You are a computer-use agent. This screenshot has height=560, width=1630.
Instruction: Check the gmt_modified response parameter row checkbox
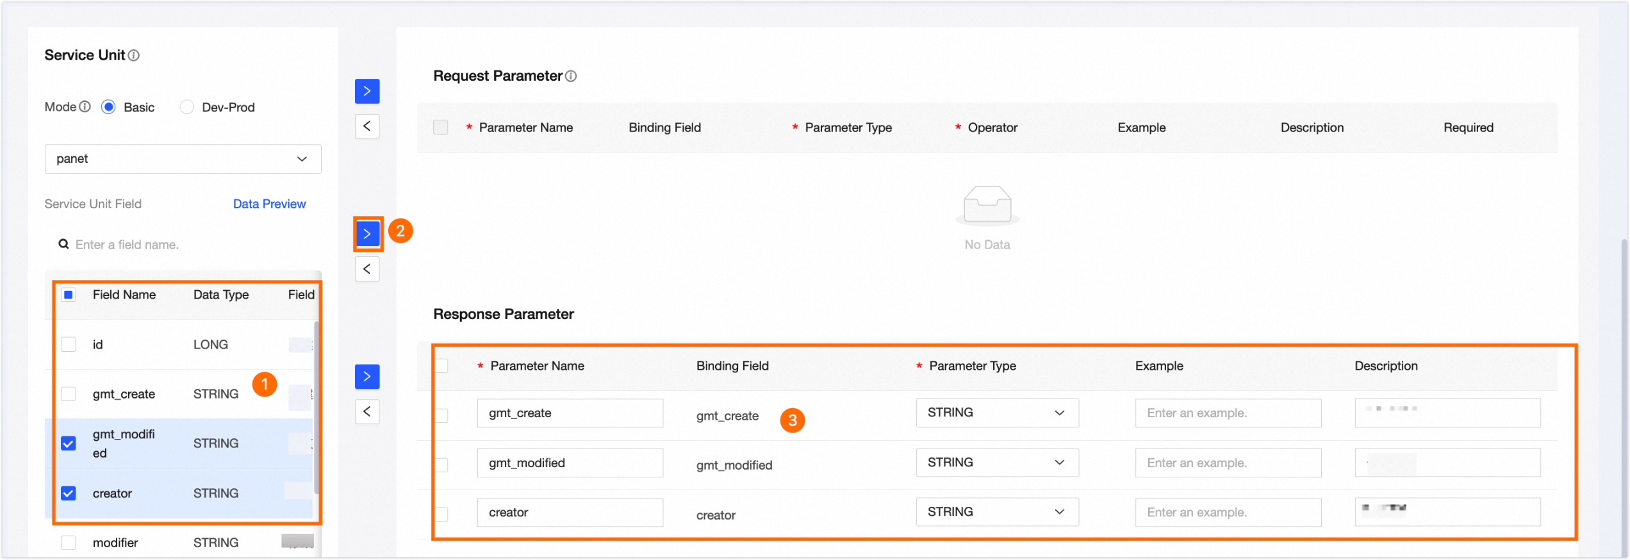click(x=441, y=465)
